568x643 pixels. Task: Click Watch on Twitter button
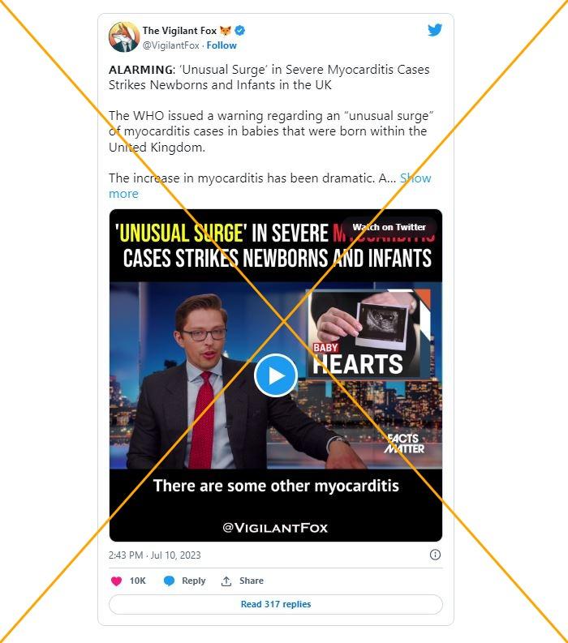click(389, 227)
